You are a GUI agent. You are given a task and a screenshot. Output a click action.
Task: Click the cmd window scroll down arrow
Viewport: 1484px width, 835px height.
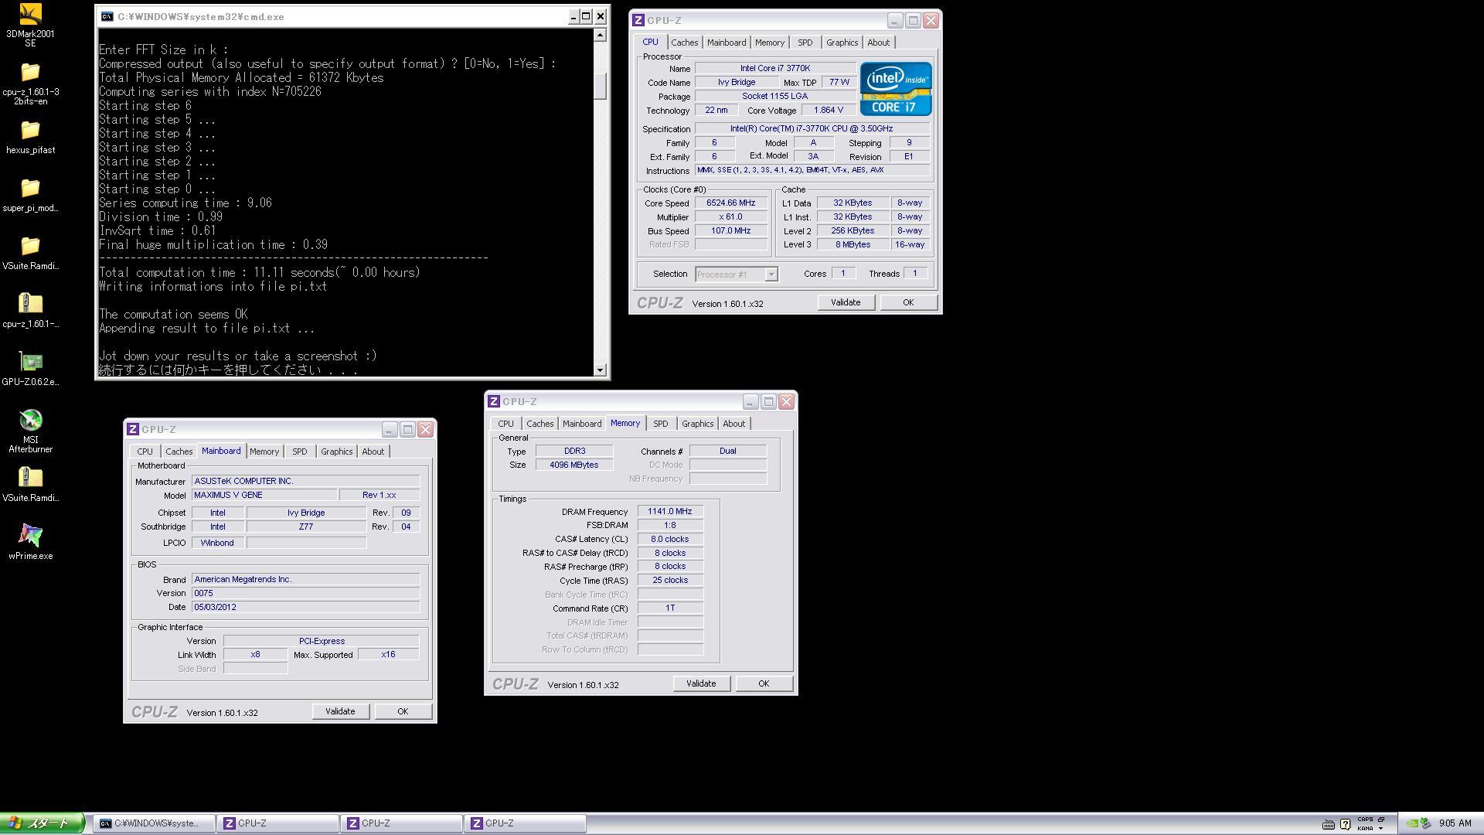[601, 370]
